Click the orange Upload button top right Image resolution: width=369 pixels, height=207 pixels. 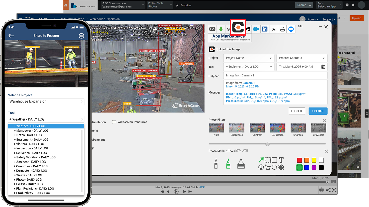(x=357, y=18)
